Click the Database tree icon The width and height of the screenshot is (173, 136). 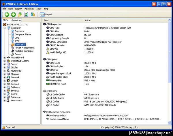[8, 97]
